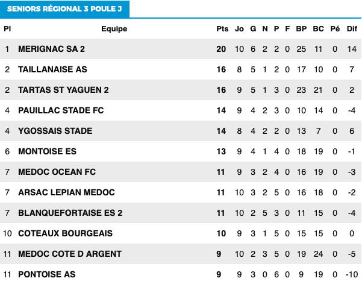Click the Equipe column header
The height and width of the screenshot is (290, 362).
click(114, 29)
